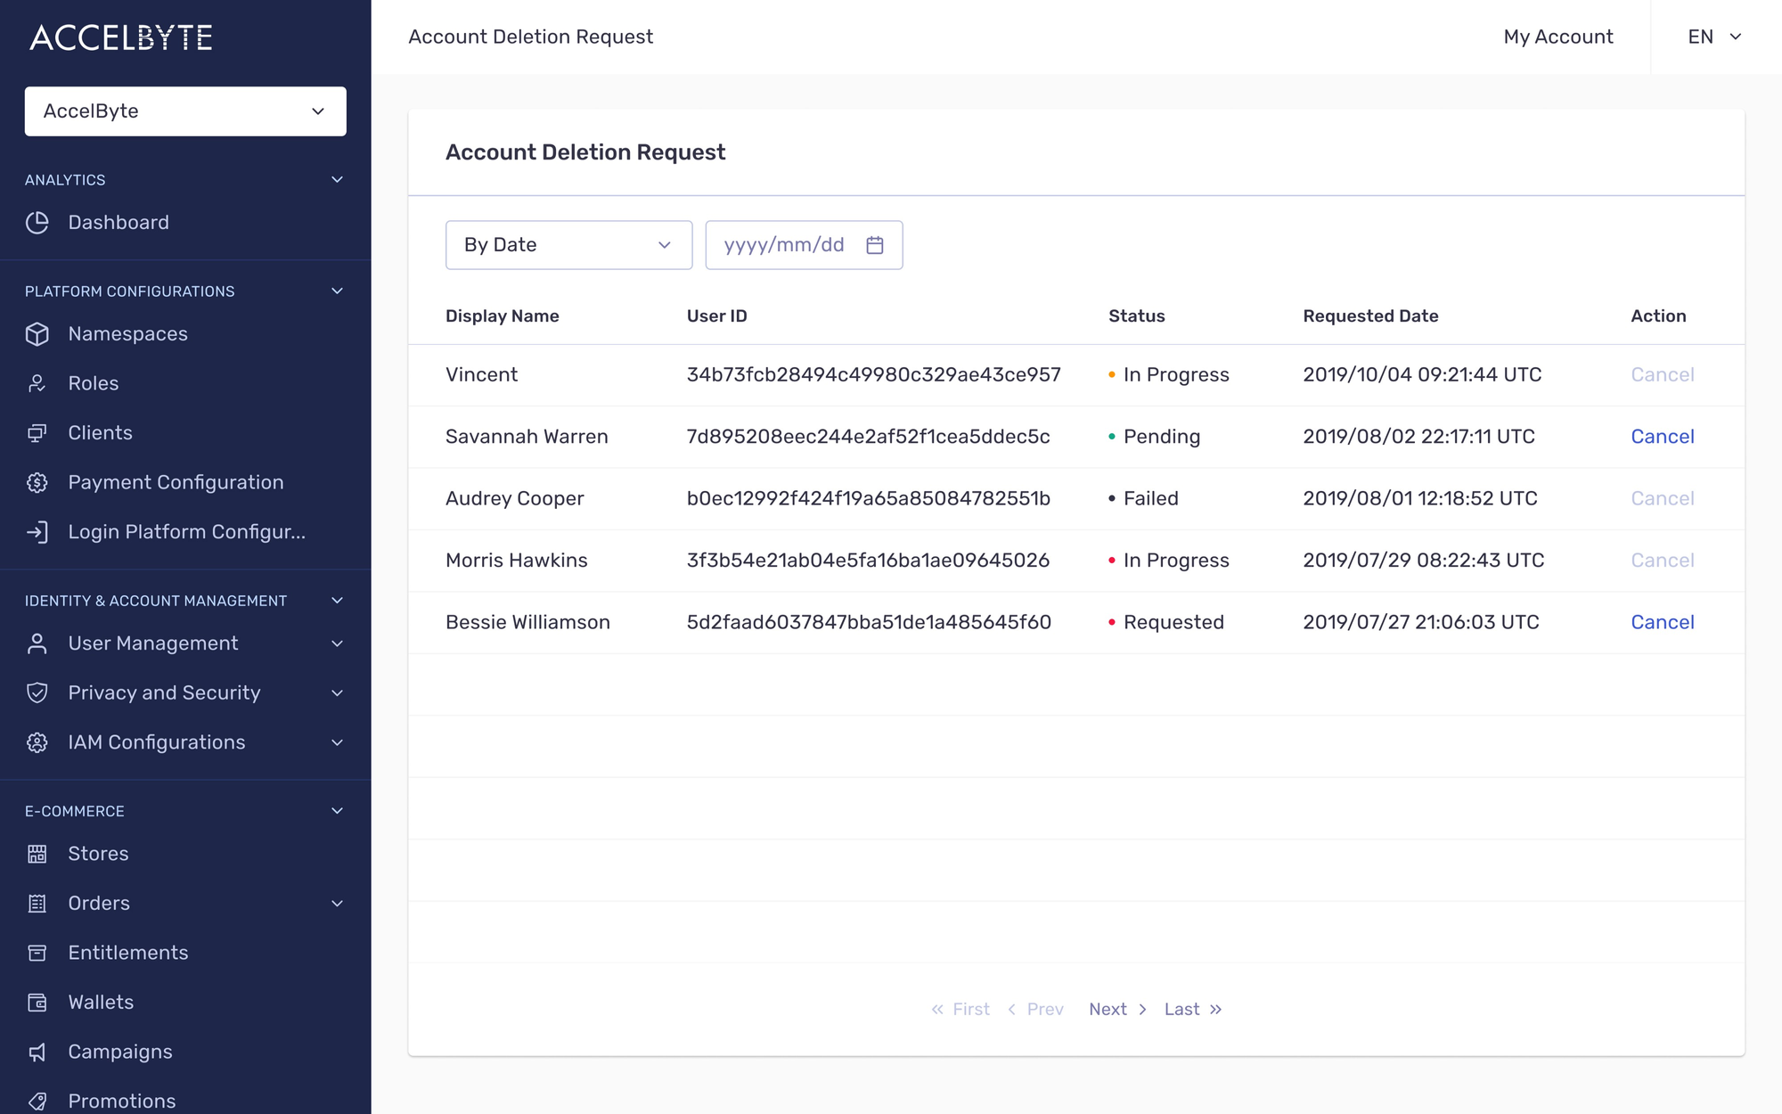Viewport: 1782px width, 1114px height.
Task: Click the Stores grid icon
Action: 37,854
